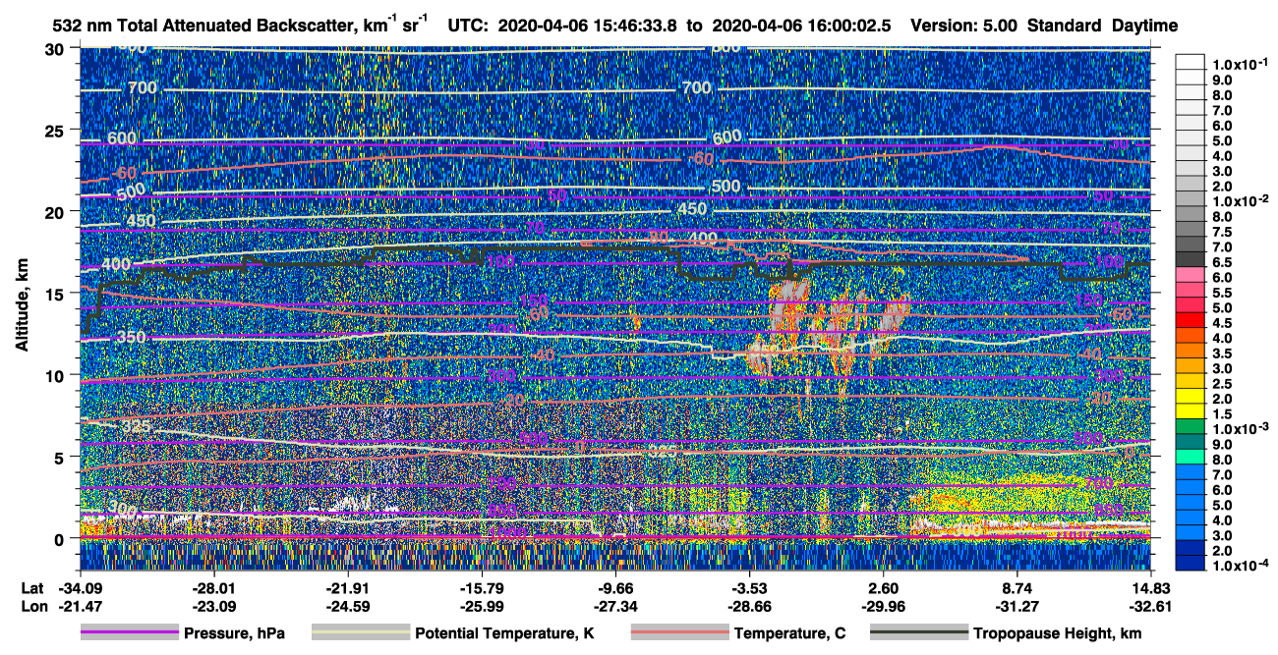Click longitude value -23.09

[213, 606]
